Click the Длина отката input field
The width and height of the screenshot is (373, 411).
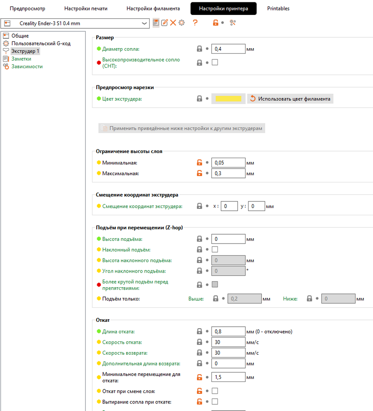click(228, 332)
